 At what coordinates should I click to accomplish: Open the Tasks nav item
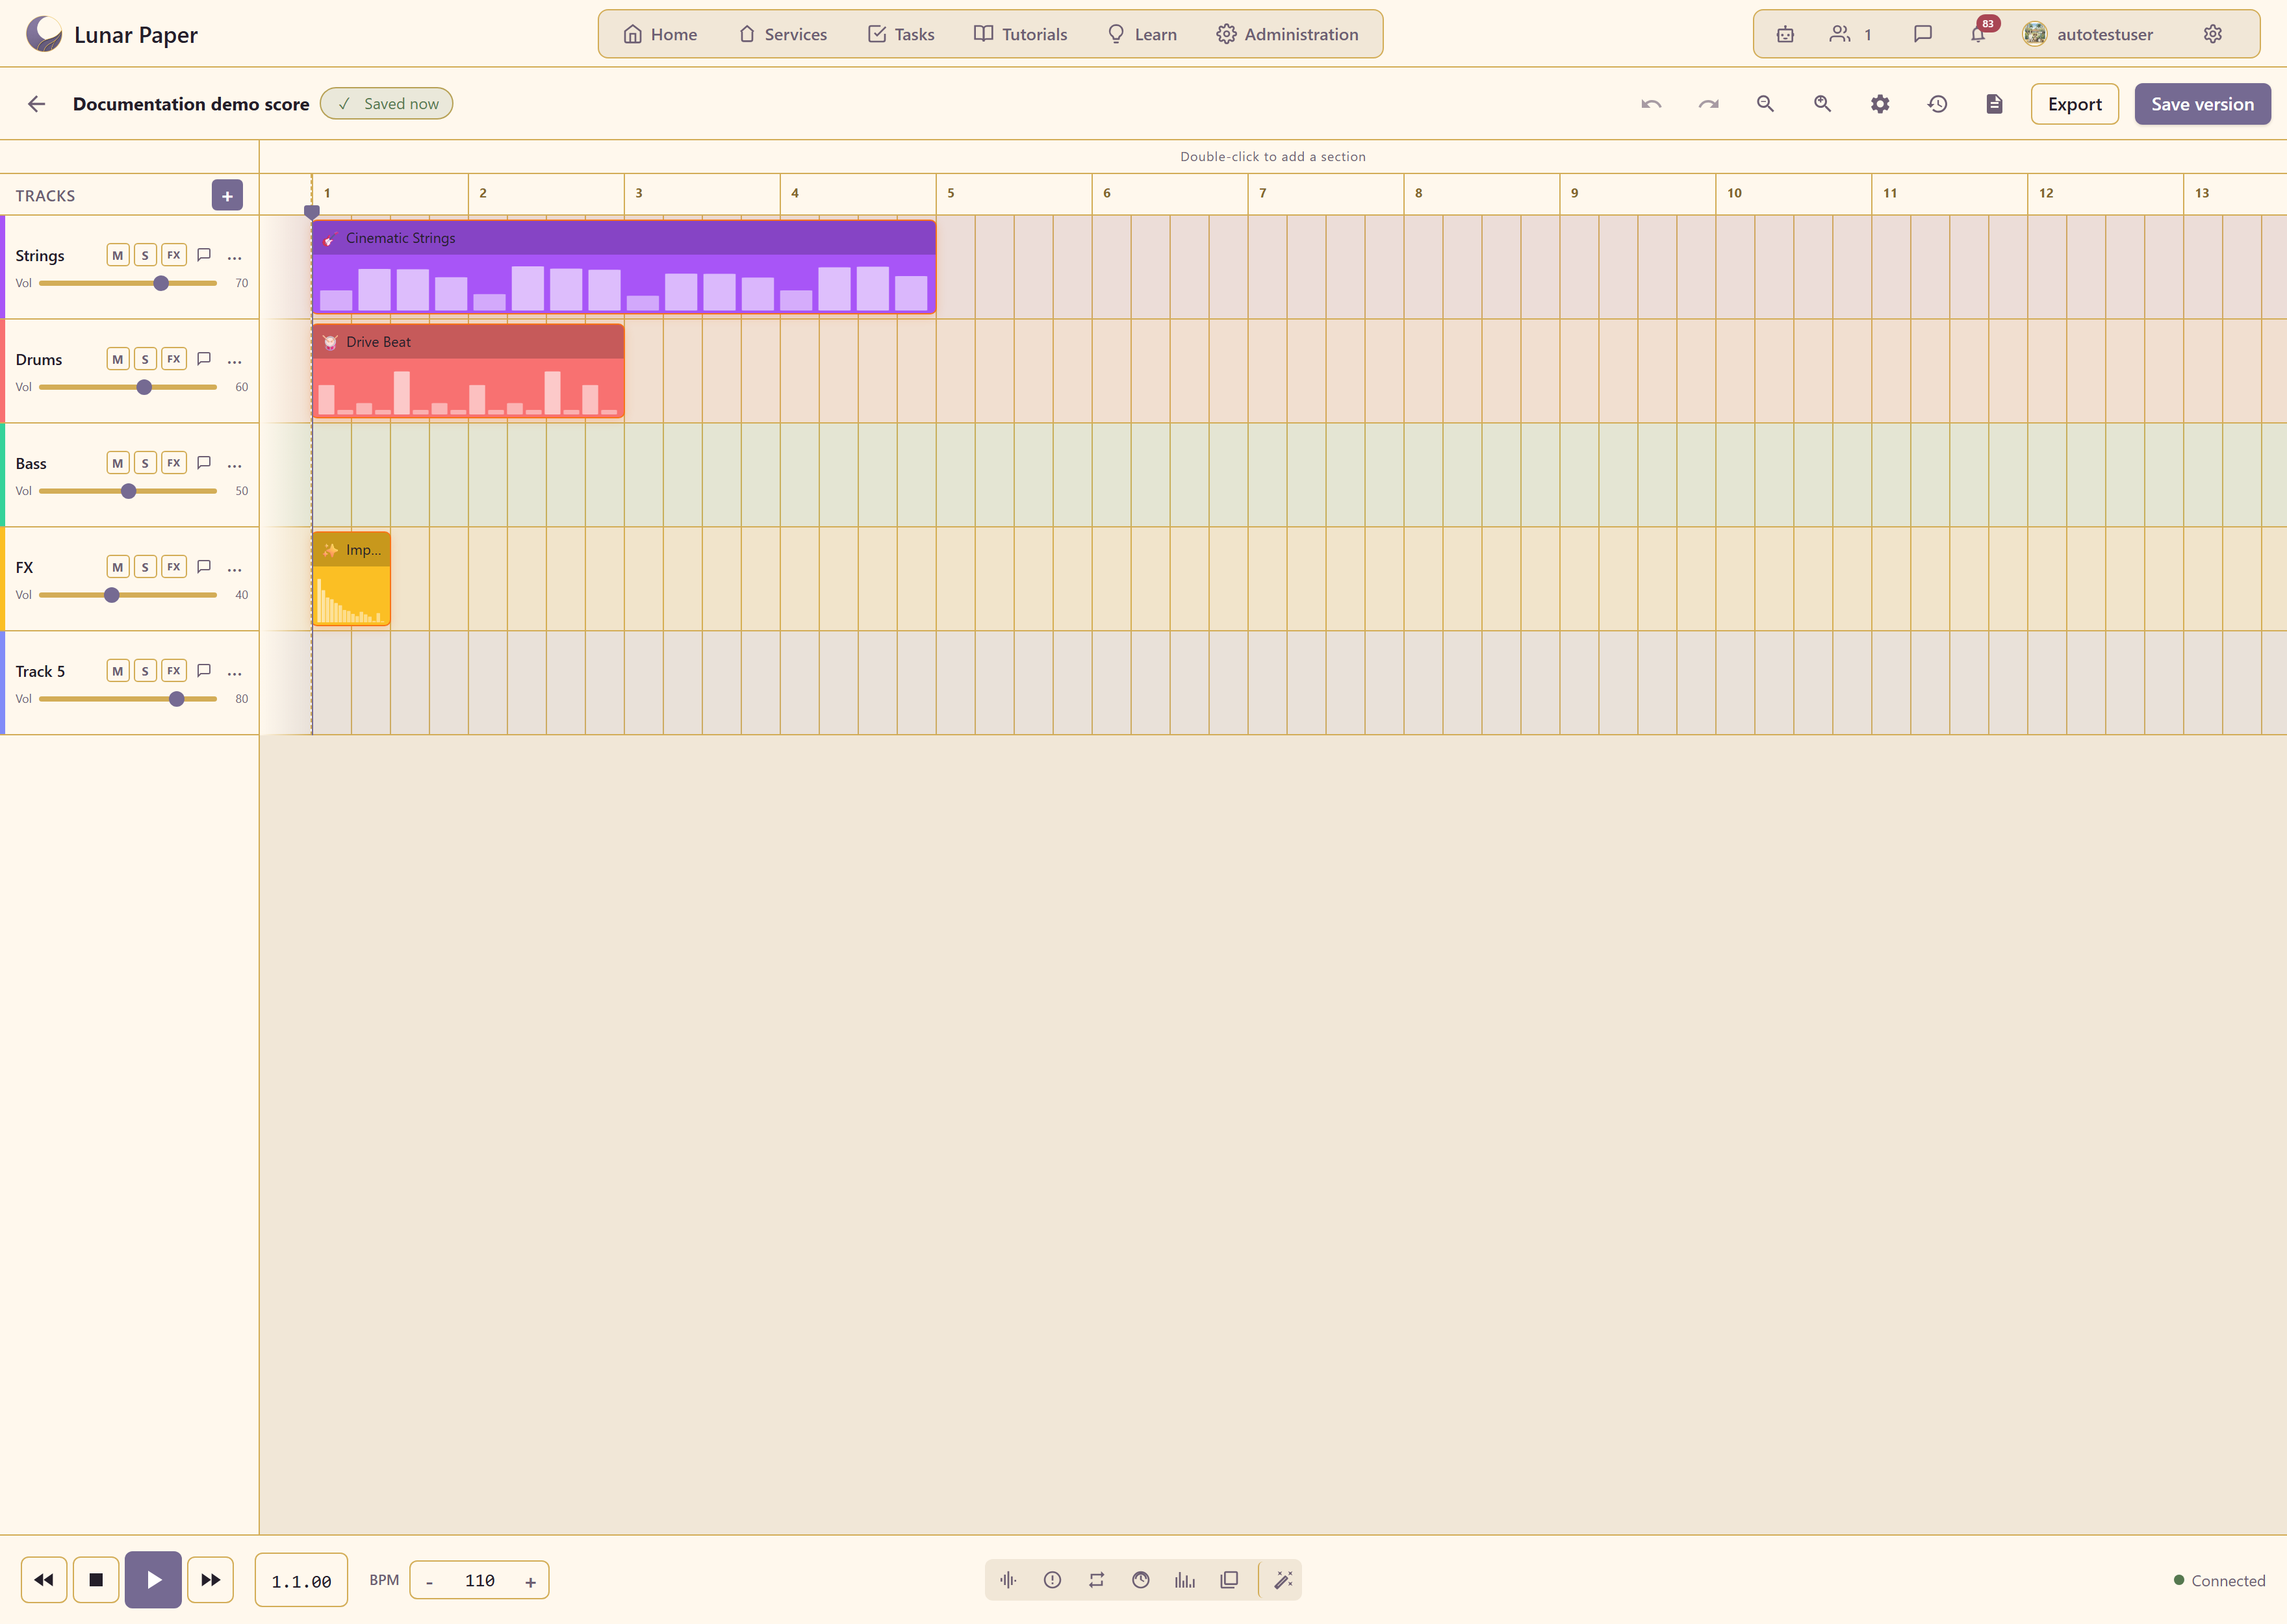point(901,34)
